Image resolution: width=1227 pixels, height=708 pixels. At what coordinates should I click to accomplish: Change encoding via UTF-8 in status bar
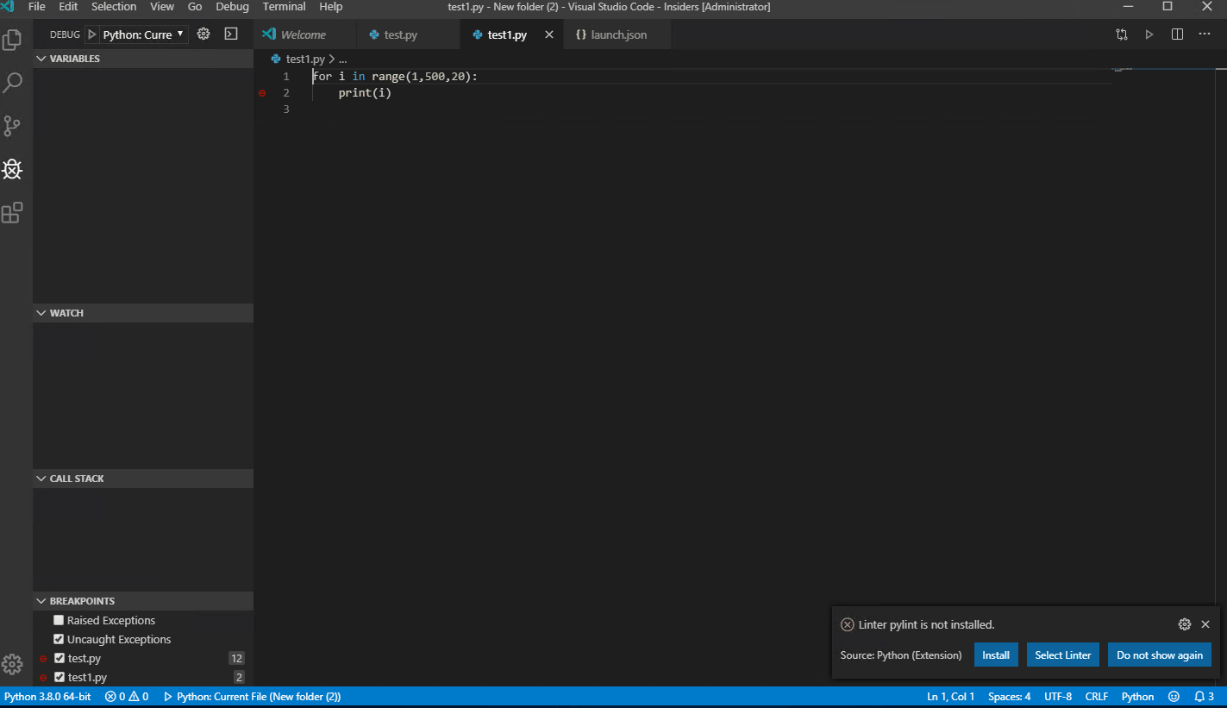[1058, 697]
